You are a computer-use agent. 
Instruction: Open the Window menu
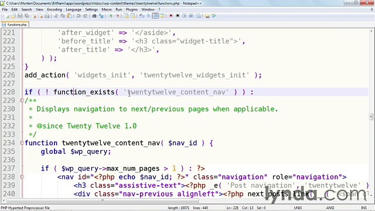[x=148, y=9]
